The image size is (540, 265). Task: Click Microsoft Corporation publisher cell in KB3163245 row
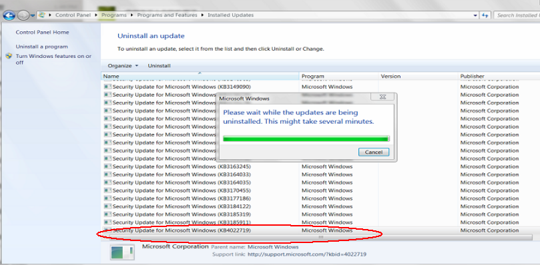tap(489, 166)
